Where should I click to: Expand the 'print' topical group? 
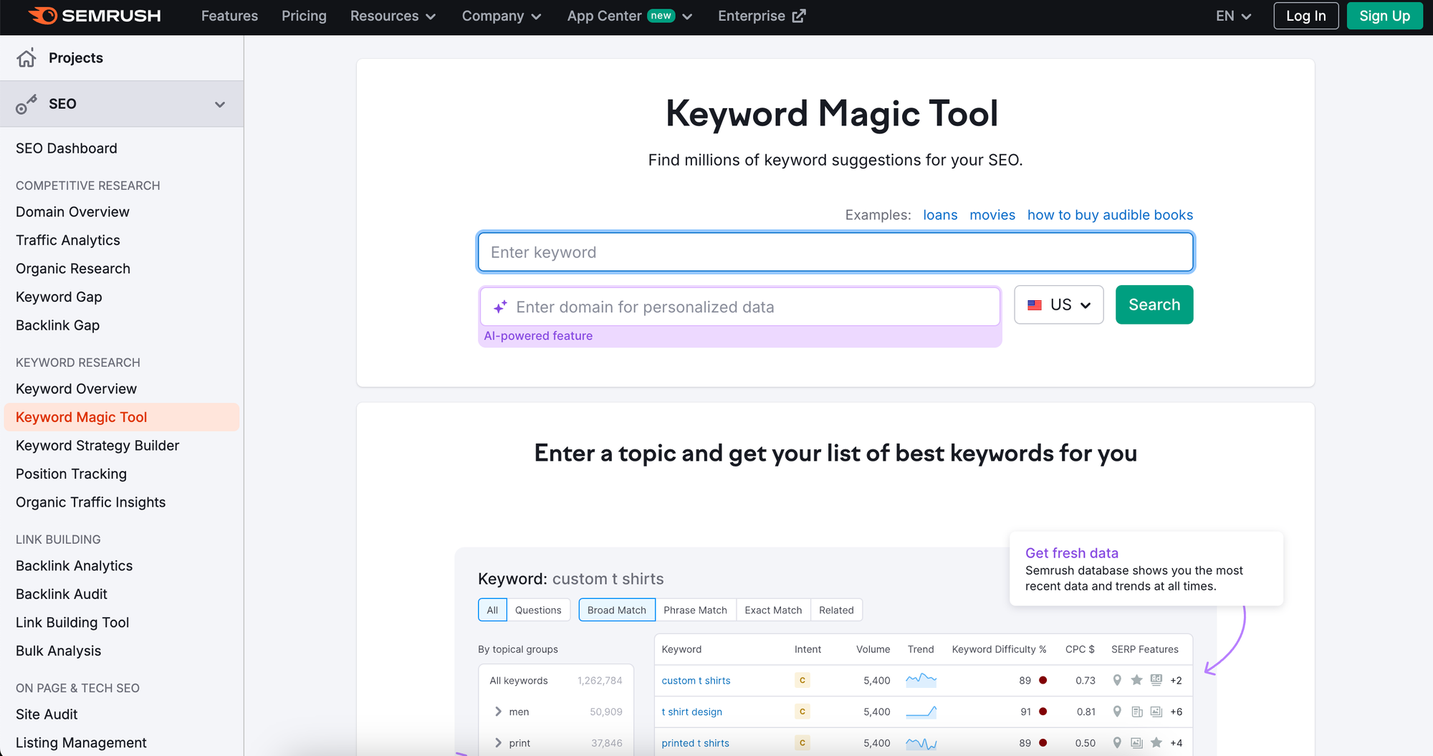coord(499,743)
